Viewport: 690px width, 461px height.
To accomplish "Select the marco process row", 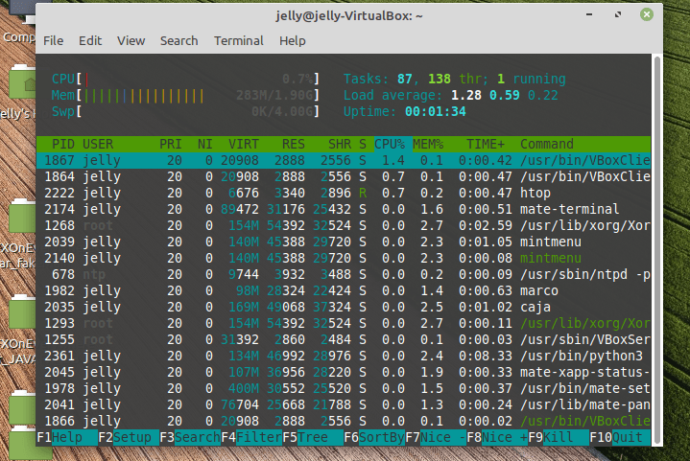I will (x=344, y=290).
